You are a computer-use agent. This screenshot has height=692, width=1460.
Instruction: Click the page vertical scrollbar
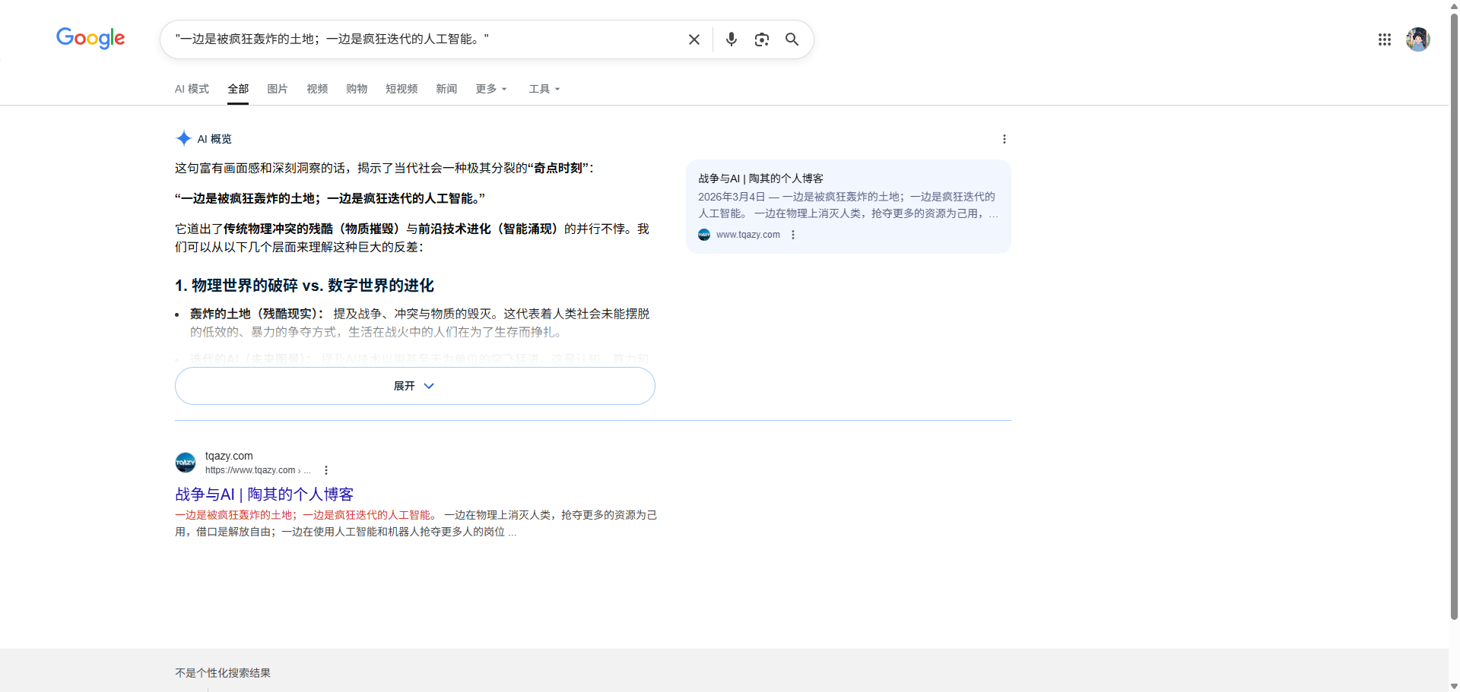coord(1454,304)
